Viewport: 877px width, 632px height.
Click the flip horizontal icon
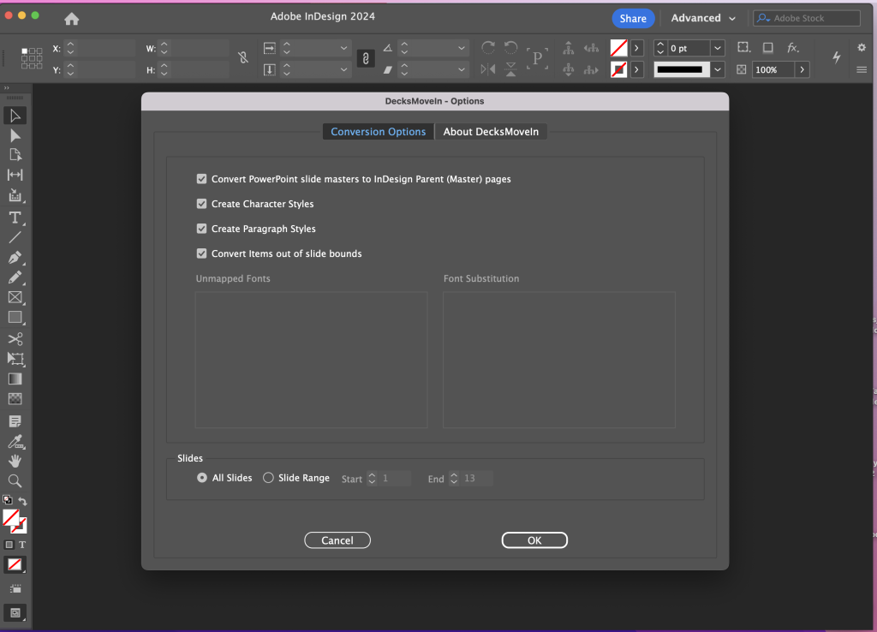(x=487, y=69)
